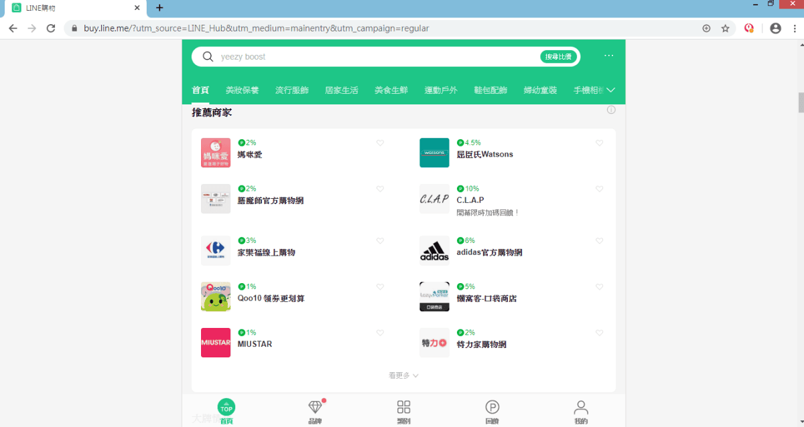
Task: Open the Chrome profile avatar
Action: (x=775, y=28)
